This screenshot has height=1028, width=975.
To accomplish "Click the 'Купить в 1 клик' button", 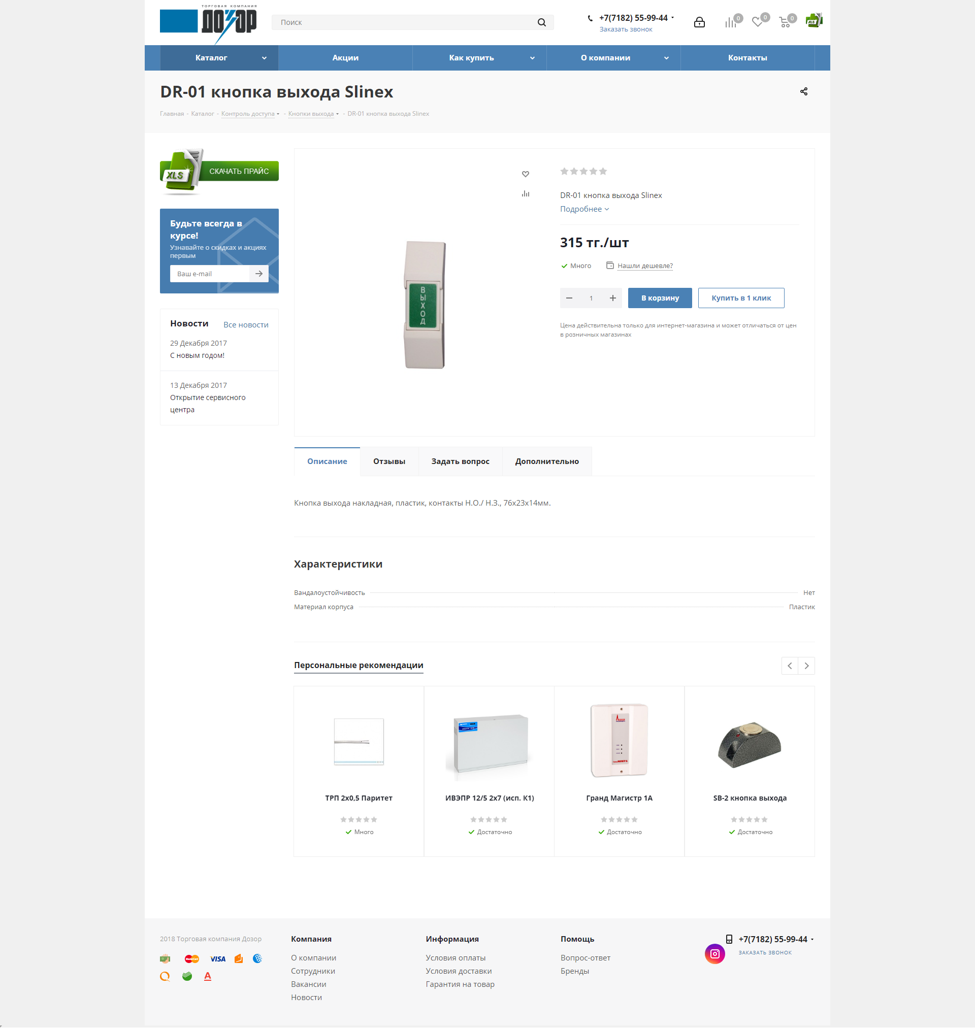I will 741,298.
